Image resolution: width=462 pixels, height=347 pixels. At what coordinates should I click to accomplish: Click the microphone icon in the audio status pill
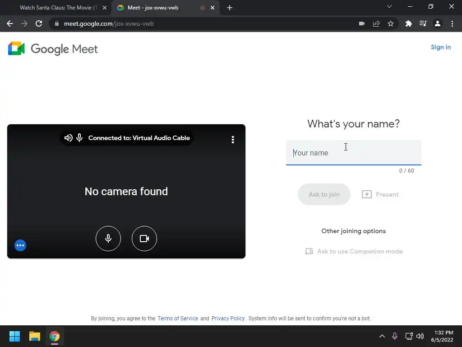[79, 138]
